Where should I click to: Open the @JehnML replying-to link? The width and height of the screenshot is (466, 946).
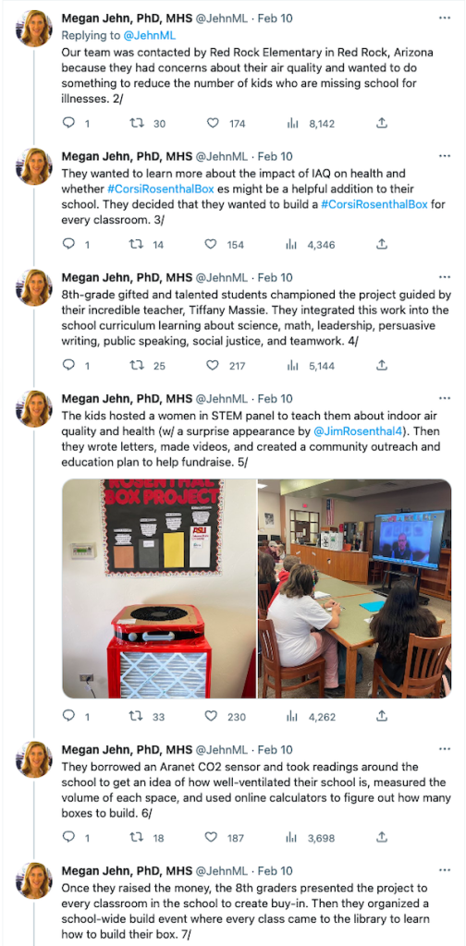click(150, 36)
